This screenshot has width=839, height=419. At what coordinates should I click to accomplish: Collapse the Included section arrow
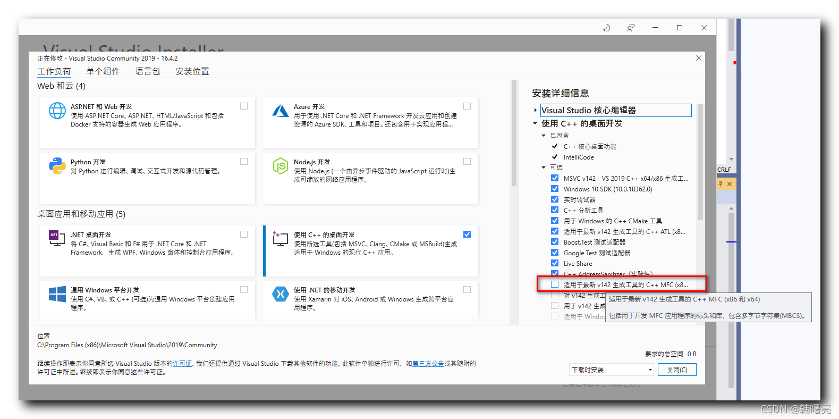coord(544,136)
